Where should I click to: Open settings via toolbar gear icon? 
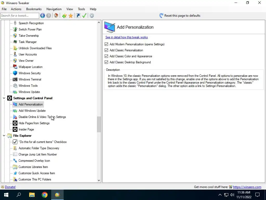point(92,16)
